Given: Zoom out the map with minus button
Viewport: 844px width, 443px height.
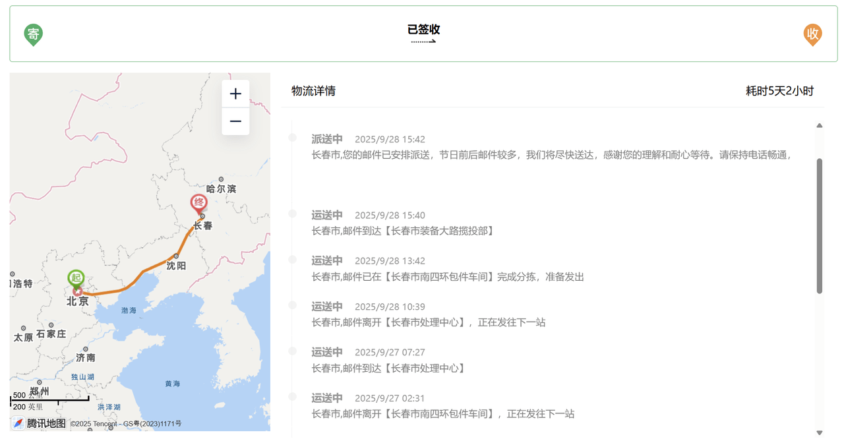Looking at the screenshot, I should tap(235, 121).
